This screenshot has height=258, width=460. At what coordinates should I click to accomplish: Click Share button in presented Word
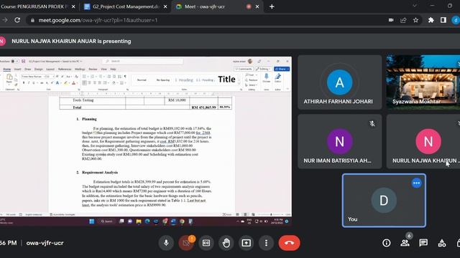282,69
